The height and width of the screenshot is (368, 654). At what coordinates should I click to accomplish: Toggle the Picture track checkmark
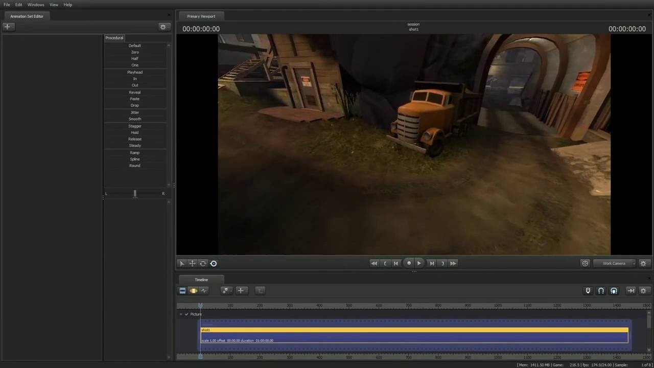click(186, 314)
